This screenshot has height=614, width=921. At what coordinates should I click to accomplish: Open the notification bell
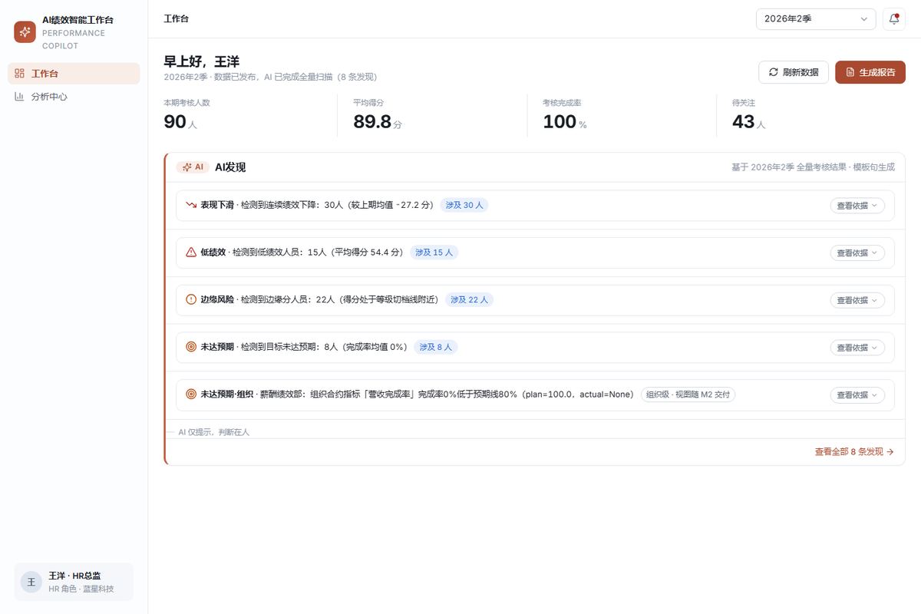[894, 18]
